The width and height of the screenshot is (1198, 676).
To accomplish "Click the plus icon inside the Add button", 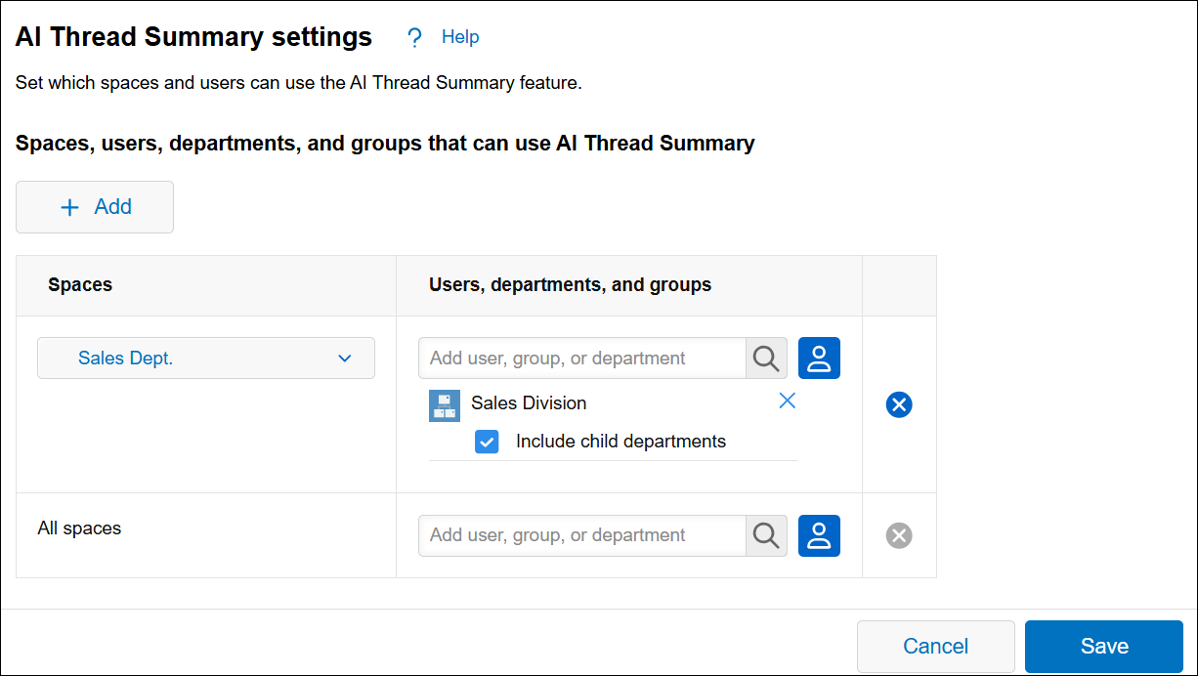I will (x=69, y=207).
